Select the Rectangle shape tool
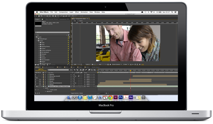Screen dimensions: 213x124 [x=53, y=16]
